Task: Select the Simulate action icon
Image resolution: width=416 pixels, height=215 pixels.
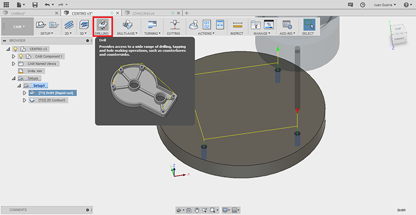Action: click(x=194, y=25)
